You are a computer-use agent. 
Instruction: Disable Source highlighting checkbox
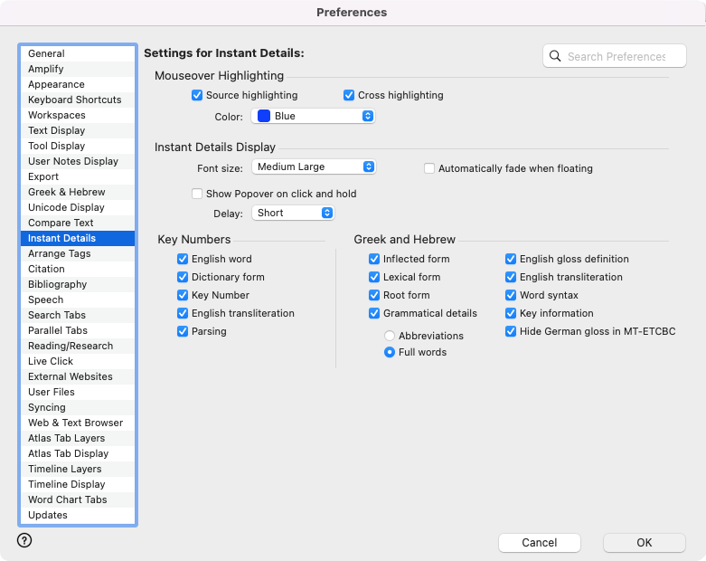coord(197,95)
